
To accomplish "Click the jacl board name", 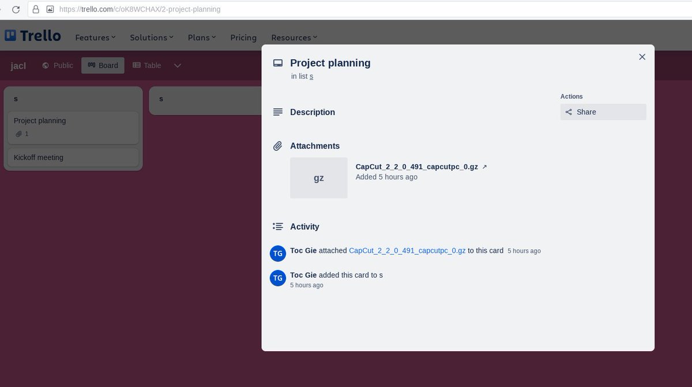I will click(18, 66).
